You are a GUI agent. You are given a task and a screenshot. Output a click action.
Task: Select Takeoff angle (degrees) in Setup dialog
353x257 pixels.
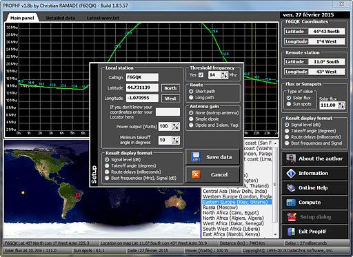[107, 165]
